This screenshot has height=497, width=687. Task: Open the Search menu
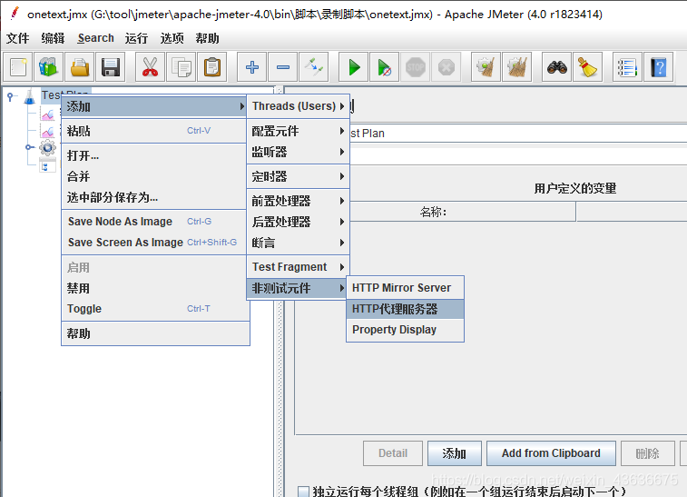95,38
